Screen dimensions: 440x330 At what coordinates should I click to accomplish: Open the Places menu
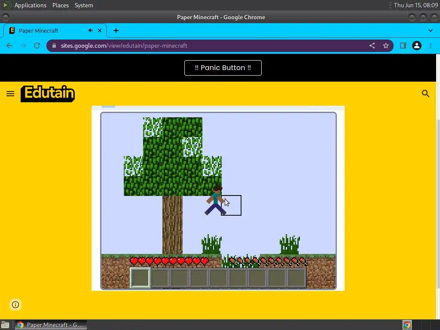coord(60,5)
